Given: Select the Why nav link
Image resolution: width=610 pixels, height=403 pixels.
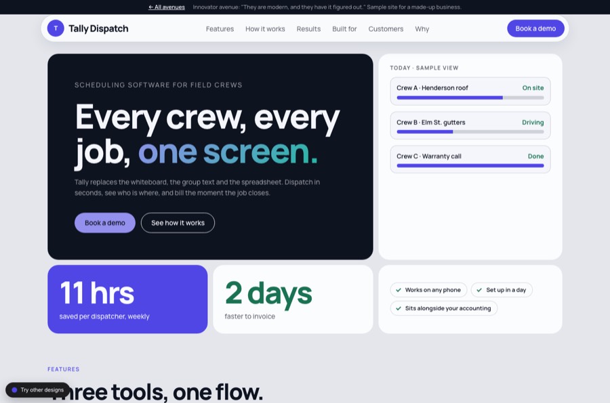Looking at the screenshot, I should pos(422,28).
